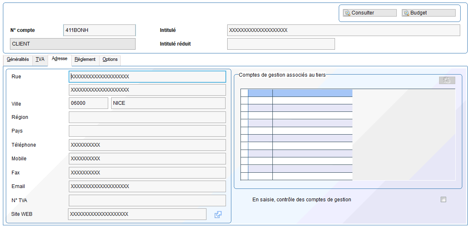Open the website link icon beside Site WEB
The image size is (471, 227).
[x=218, y=215]
